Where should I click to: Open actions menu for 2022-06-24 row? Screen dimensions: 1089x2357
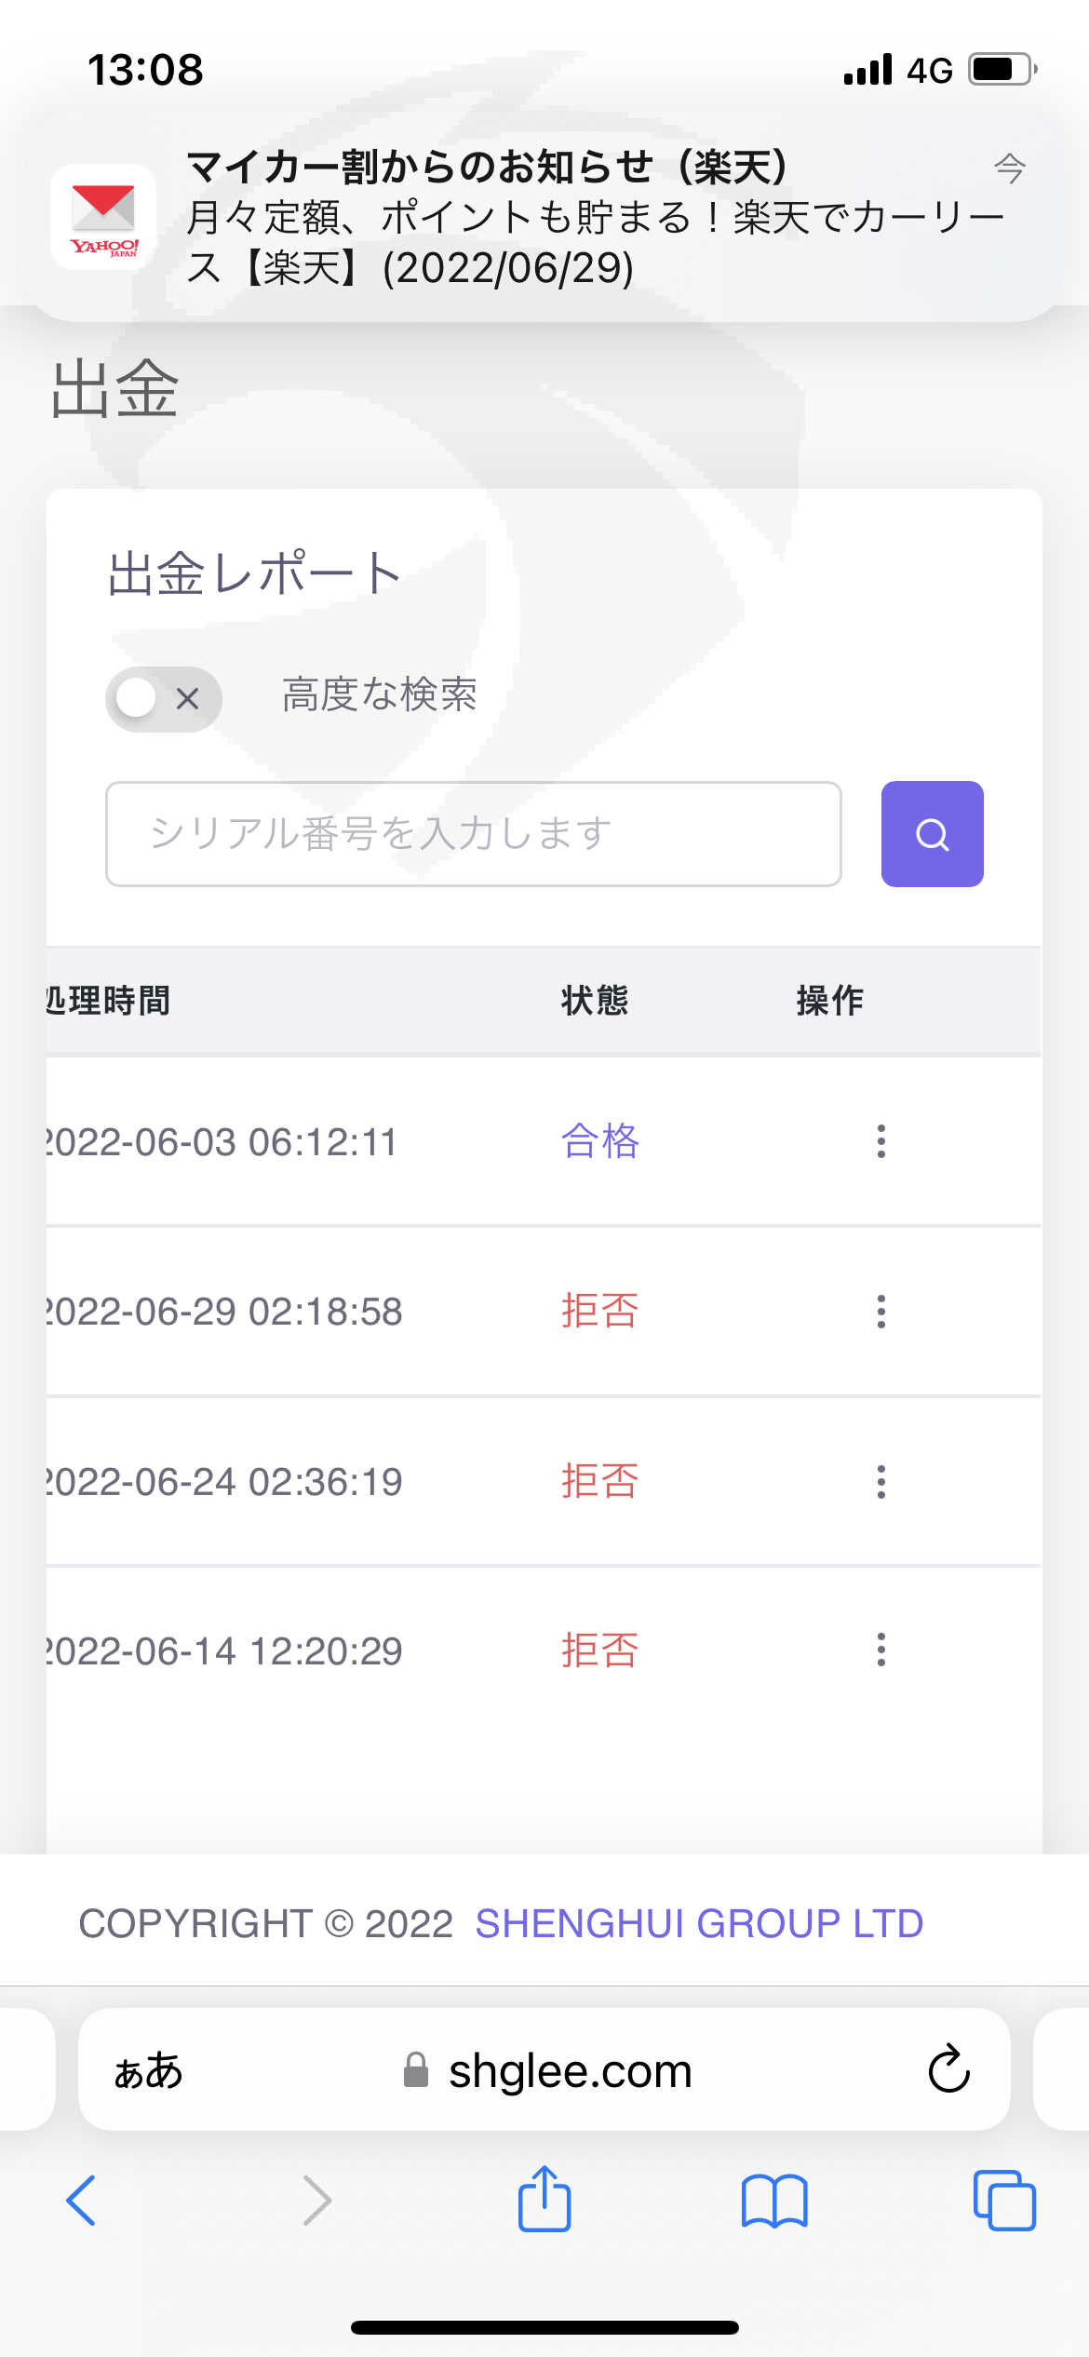[881, 1481]
